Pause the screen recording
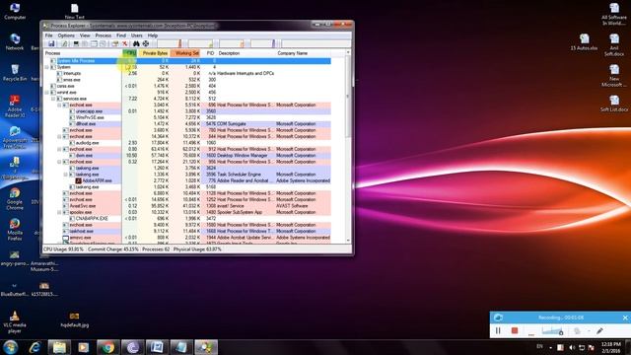The height and width of the screenshot is (355, 631). tap(498, 331)
